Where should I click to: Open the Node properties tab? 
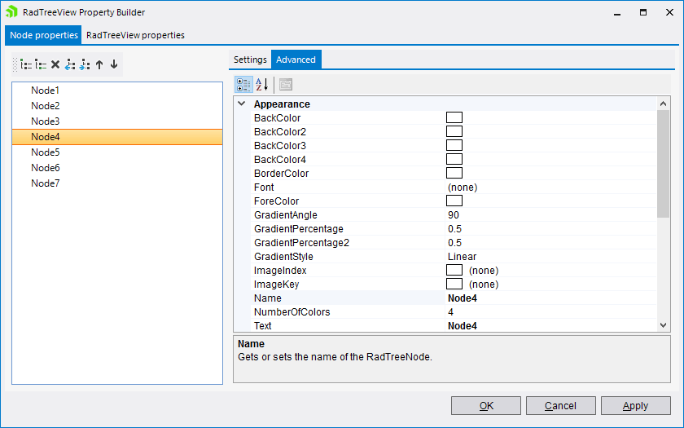point(43,35)
